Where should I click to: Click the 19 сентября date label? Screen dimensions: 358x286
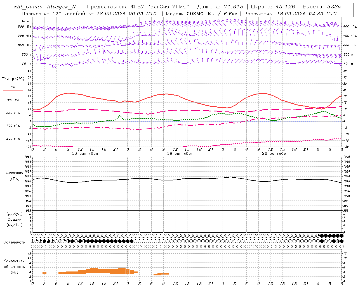click(180, 154)
